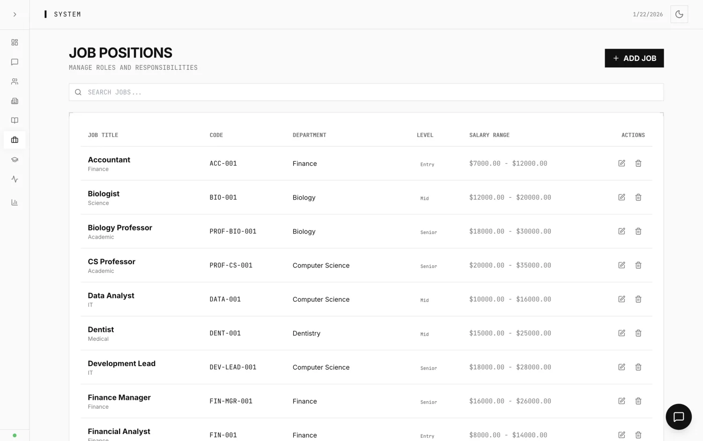Click the DEV-LEAD-001 code cell
Viewport: 703px width, 441px height.
click(233, 367)
